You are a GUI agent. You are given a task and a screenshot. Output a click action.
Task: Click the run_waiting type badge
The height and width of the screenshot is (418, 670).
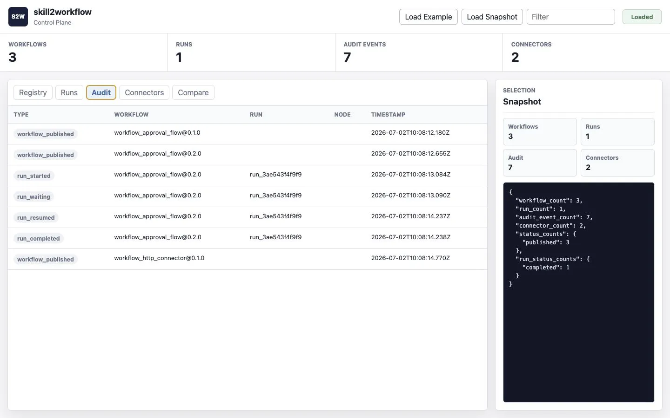[x=33, y=196]
